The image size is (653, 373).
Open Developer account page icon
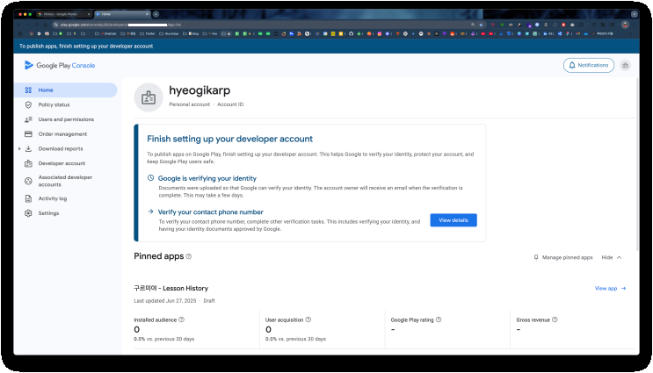coord(28,163)
